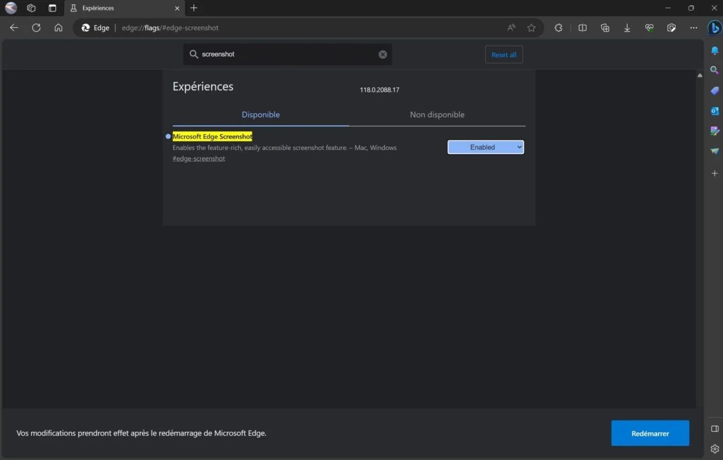The height and width of the screenshot is (460, 723).
Task: Go back with the back arrow
Action: click(14, 28)
